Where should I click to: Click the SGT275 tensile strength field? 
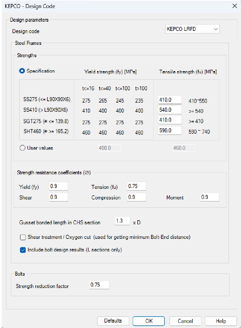pyautogui.click(x=170, y=121)
